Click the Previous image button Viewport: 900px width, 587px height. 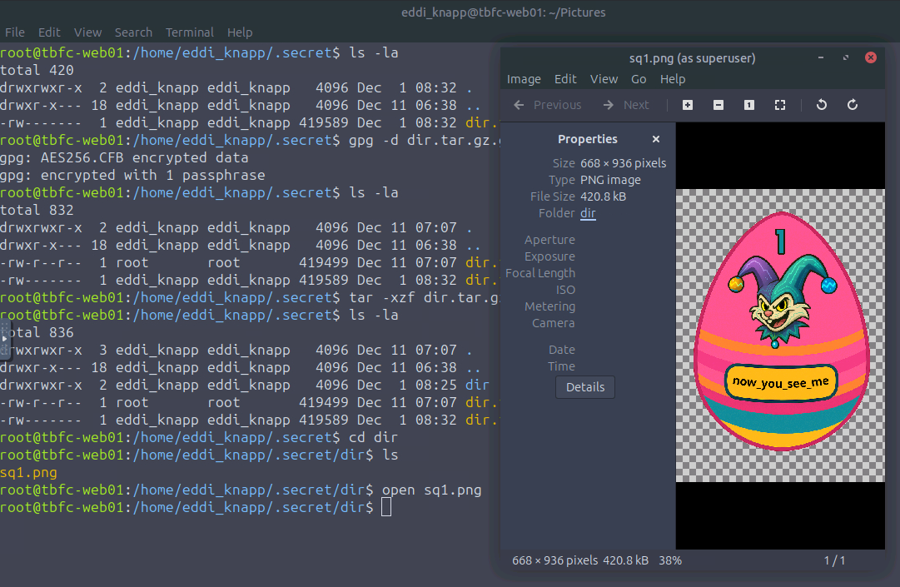point(548,105)
